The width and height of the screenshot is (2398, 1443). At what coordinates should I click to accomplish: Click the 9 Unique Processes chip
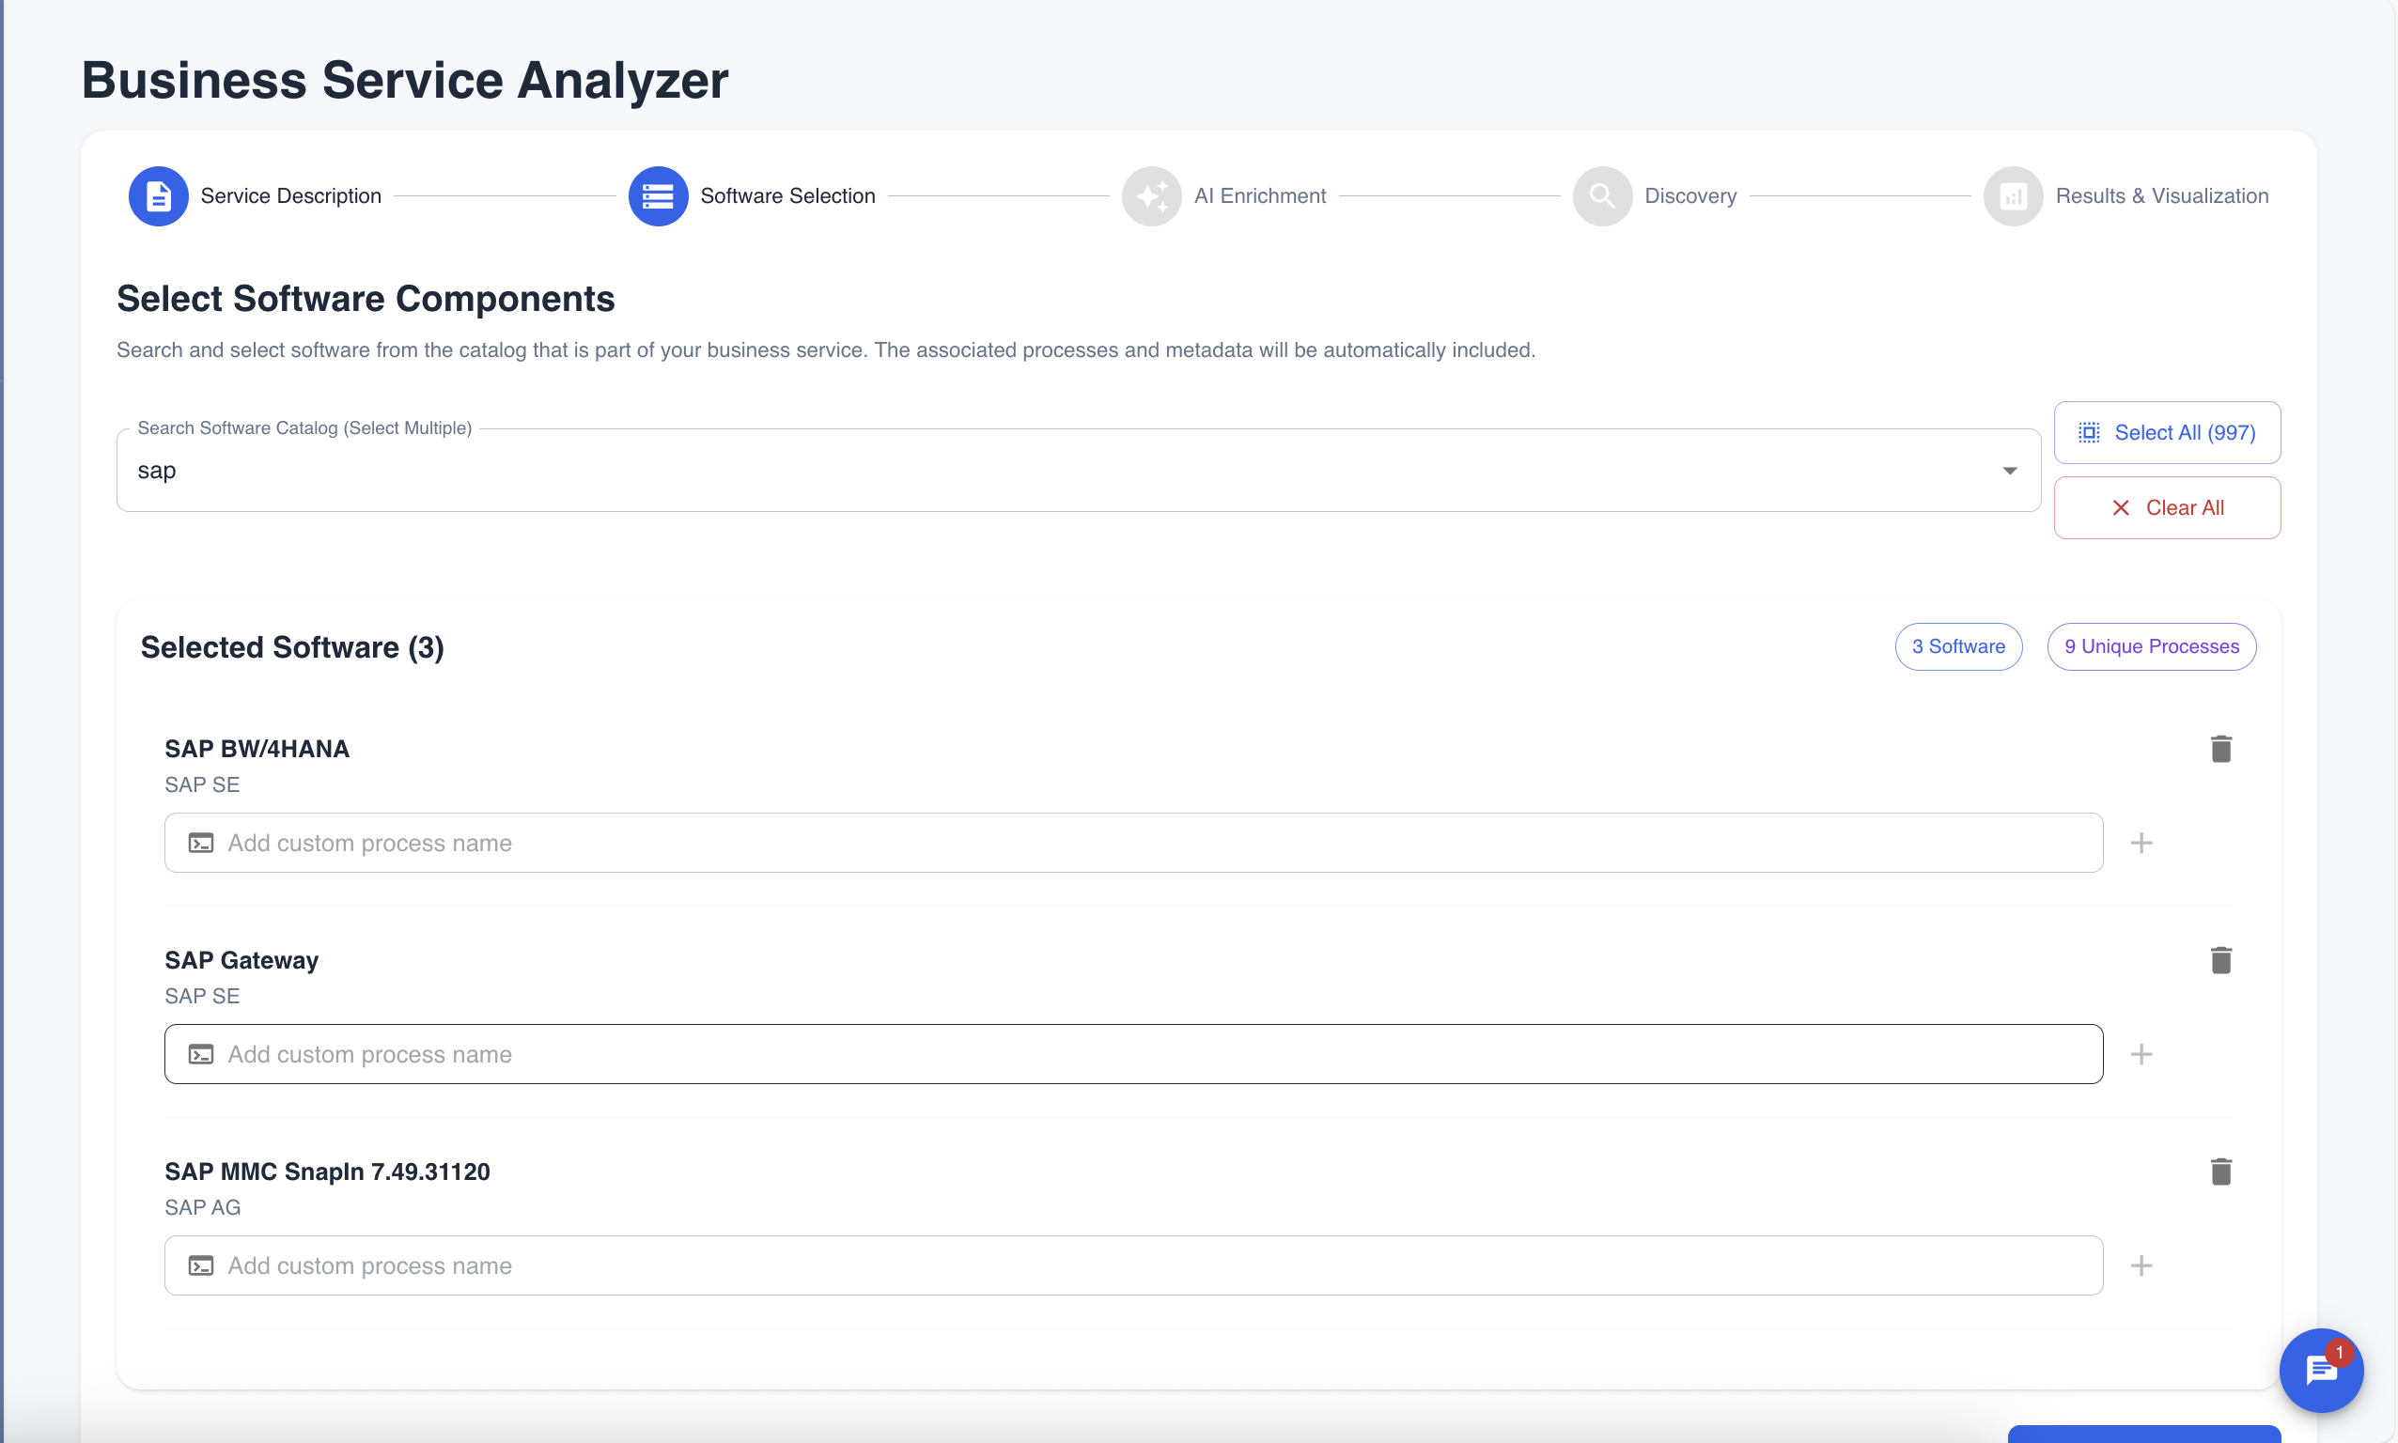click(x=2151, y=646)
